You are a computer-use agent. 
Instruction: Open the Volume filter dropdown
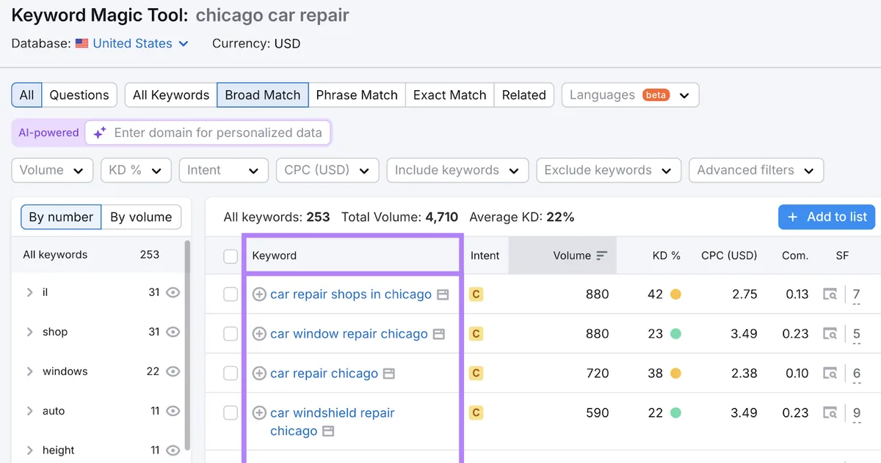coord(52,170)
